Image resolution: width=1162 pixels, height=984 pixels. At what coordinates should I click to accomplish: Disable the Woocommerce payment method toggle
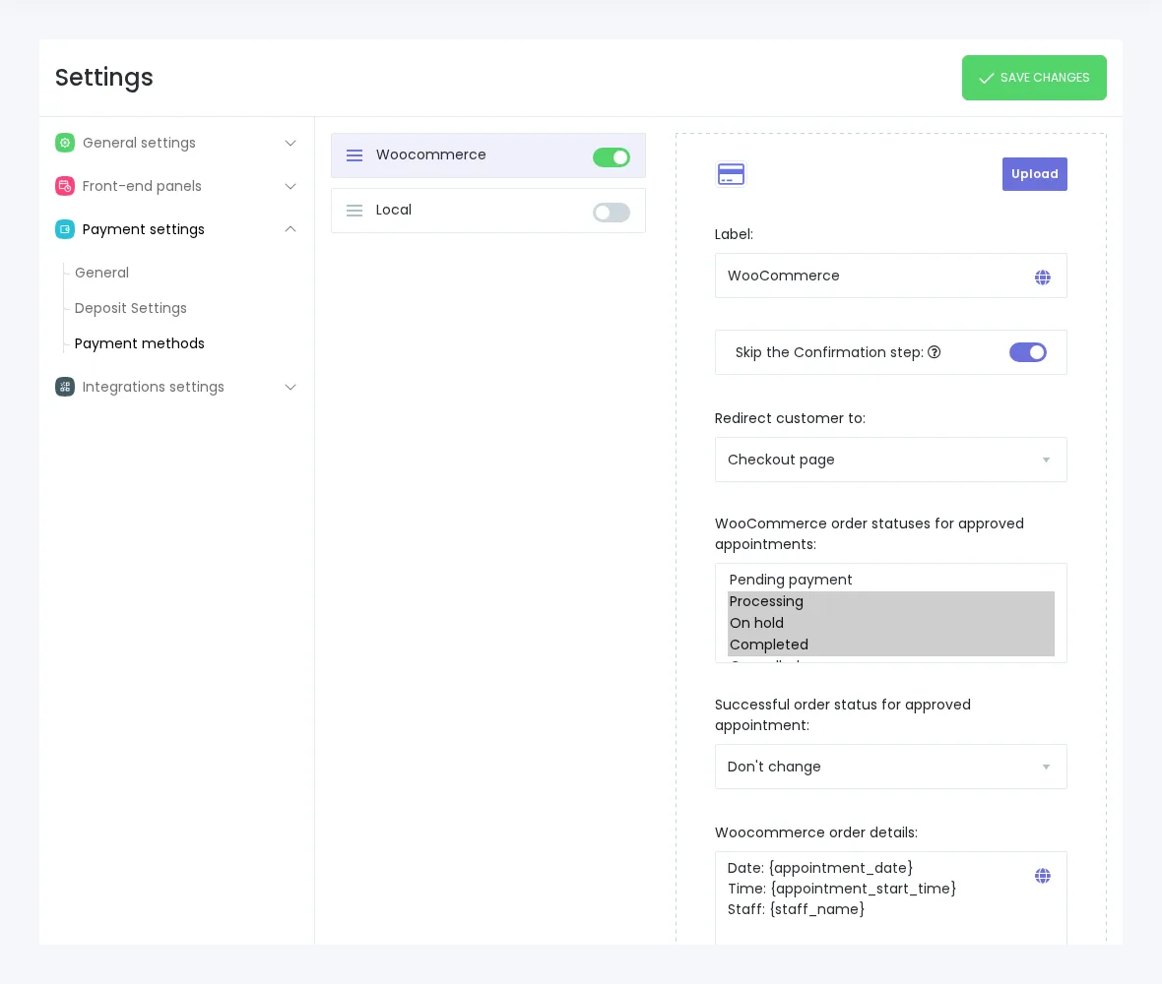(x=612, y=157)
